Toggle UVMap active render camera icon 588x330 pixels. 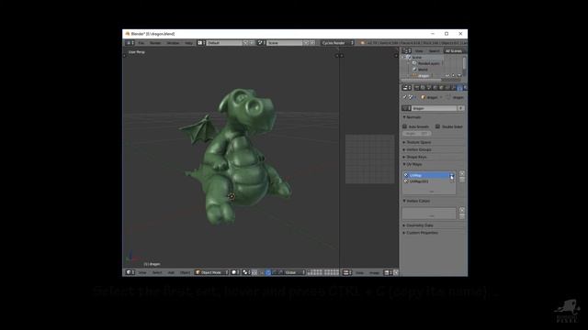coord(452,175)
